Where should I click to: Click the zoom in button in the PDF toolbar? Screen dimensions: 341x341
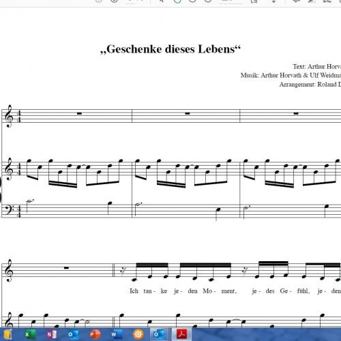(207, 1)
